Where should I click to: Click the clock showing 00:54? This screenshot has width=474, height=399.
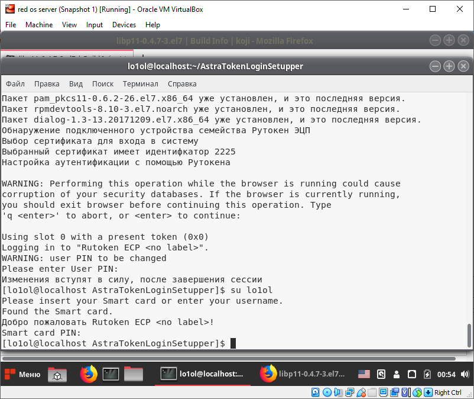[446, 375]
